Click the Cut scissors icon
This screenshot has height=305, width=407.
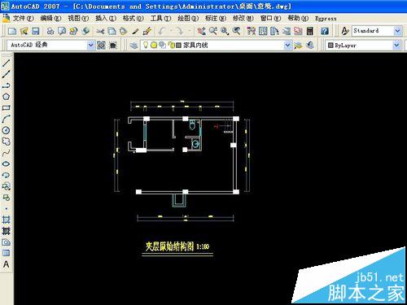pyautogui.click(x=100, y=31)
